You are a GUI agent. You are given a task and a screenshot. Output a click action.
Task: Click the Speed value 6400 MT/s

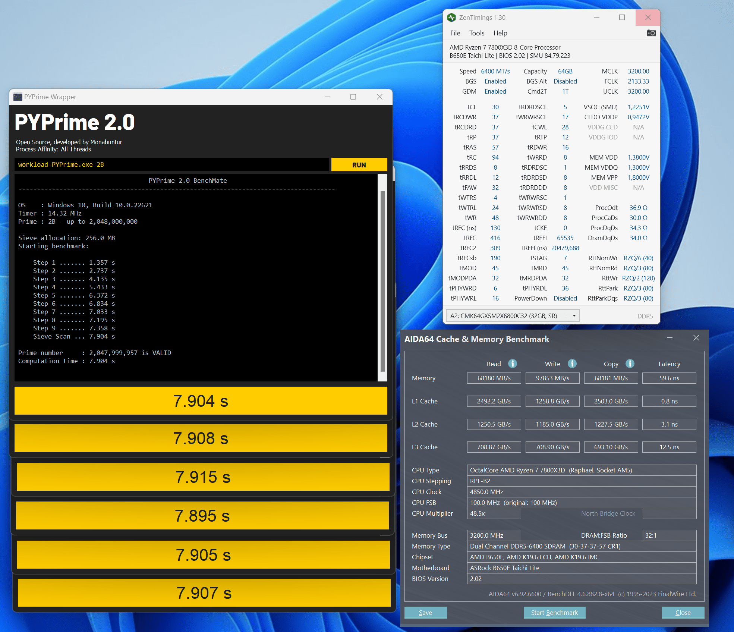tap(495, 71)
